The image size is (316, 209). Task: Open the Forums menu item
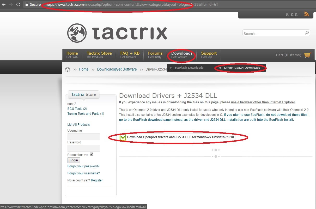[155, 55]
